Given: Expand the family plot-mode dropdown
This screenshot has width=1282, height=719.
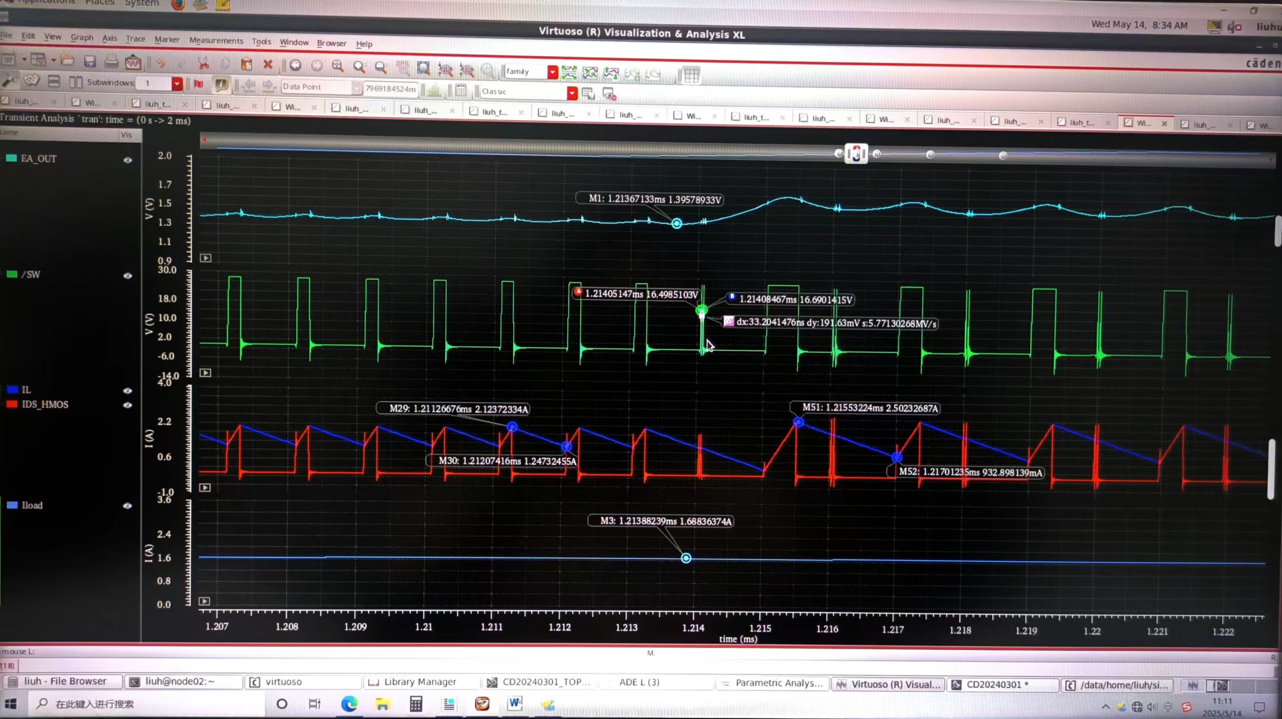Looking at the screenshot, I should pos(552,72).
